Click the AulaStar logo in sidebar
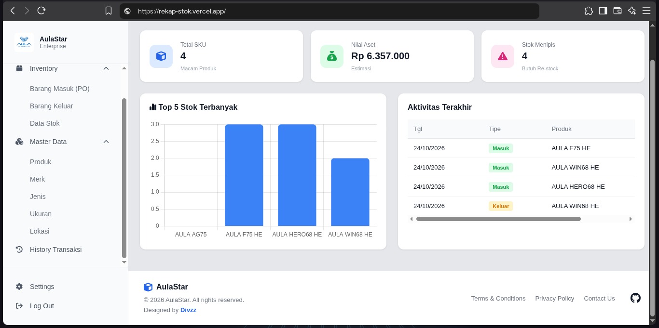 pyautogui.click(x=24, y=42)
